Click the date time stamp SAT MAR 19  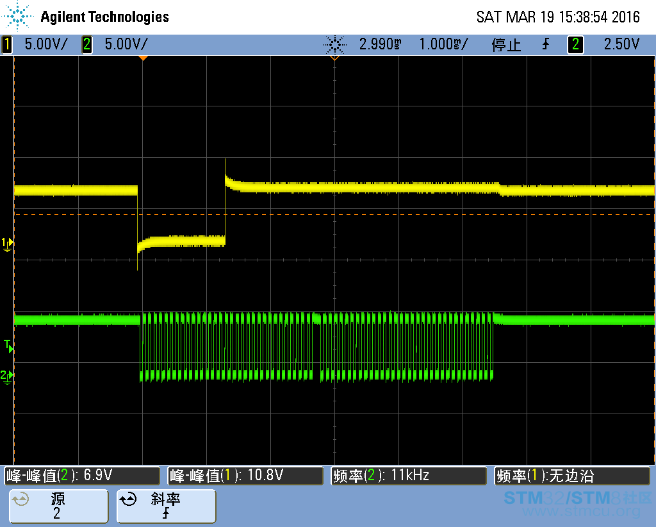[558, 17]
